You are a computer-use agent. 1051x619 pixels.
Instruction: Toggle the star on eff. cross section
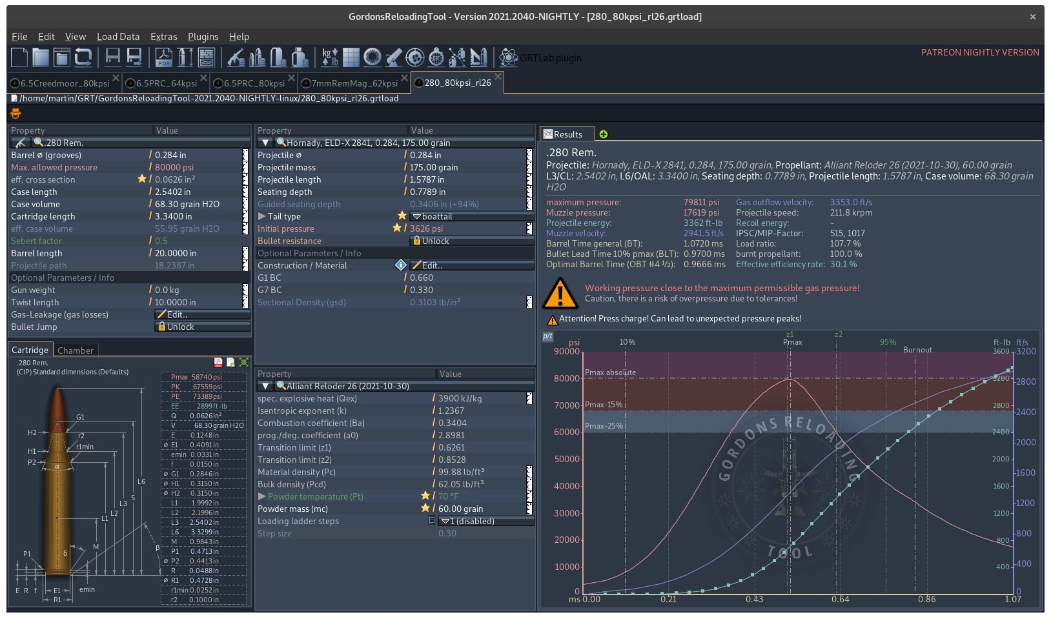click(x=142, y=179)
